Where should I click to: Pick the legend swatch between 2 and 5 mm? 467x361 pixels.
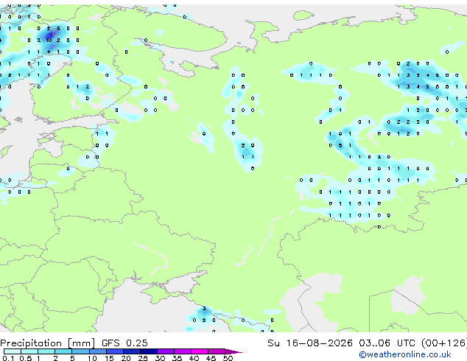tap(63, 351)
